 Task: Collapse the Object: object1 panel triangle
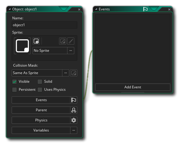tap(9, 9)
